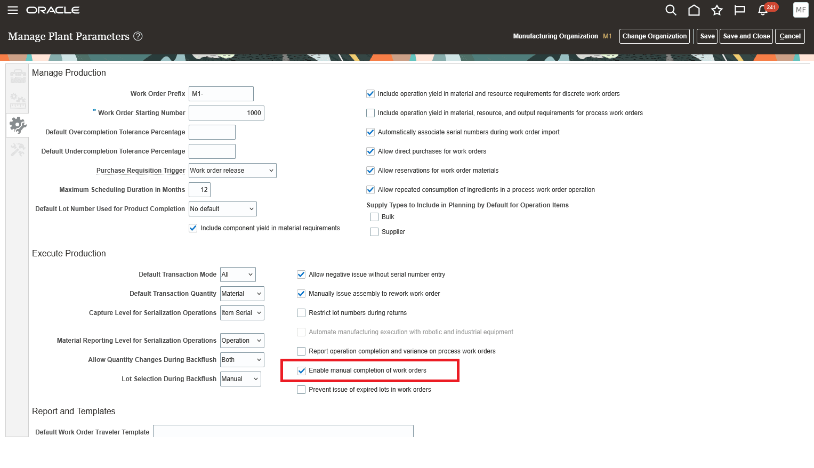
Task: Open global search
Action: pyautogui.click(x=671, y=10)
